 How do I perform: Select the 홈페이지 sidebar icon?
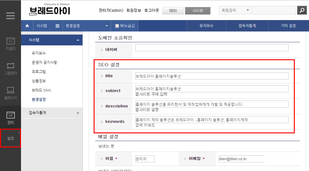pyautogui.click(x=11, y=93)
